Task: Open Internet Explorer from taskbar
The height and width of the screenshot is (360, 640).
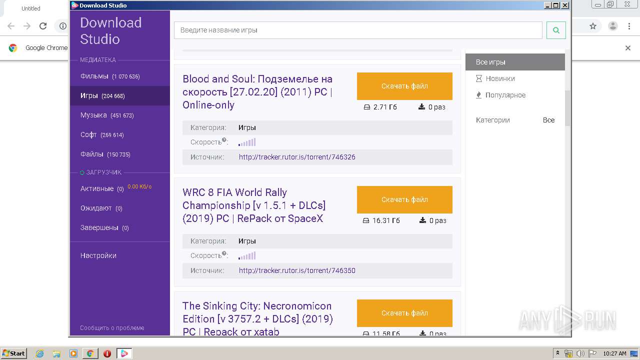Action: point(39,353)
